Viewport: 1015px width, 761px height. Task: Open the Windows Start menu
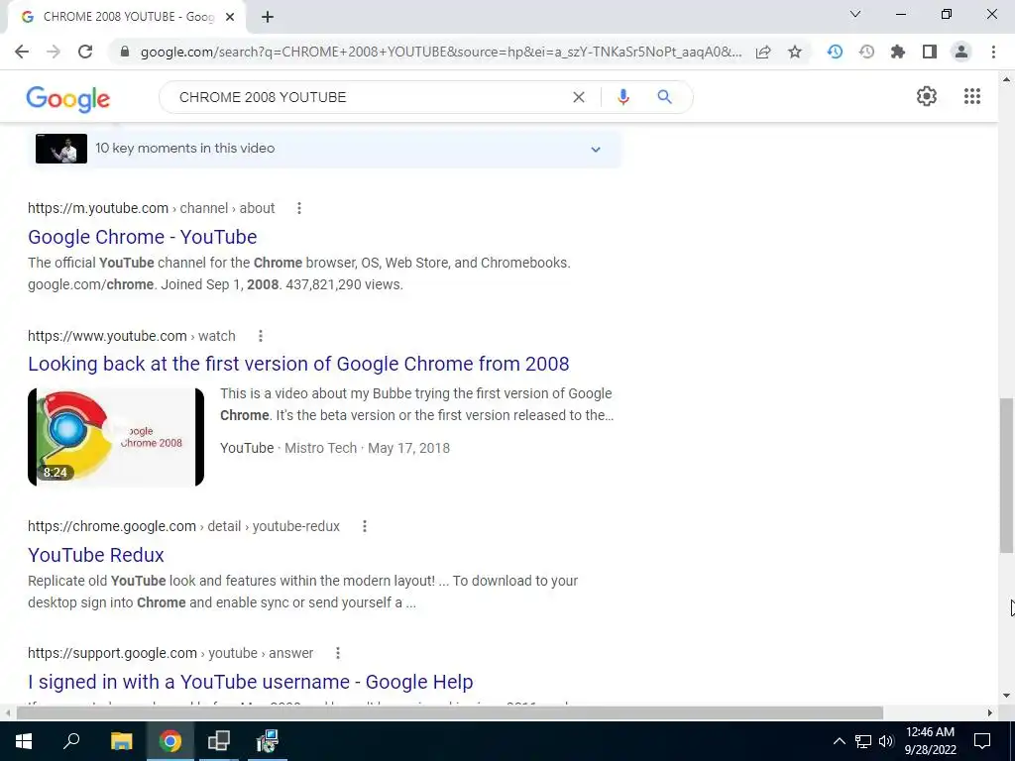[x=24, y=741]
